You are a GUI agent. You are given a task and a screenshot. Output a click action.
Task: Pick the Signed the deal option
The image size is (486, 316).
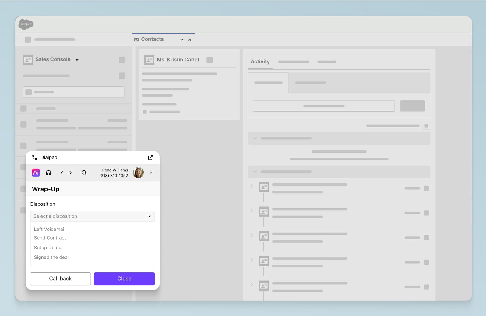tap(51, 257)
